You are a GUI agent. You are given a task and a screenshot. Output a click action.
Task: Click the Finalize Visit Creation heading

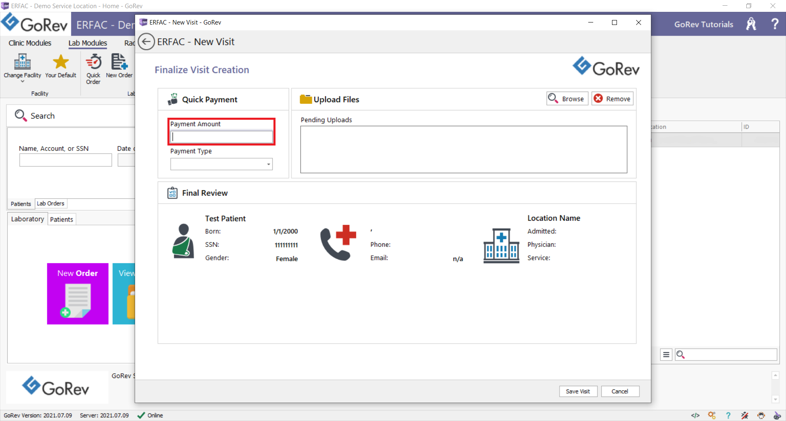coord(202,70)
